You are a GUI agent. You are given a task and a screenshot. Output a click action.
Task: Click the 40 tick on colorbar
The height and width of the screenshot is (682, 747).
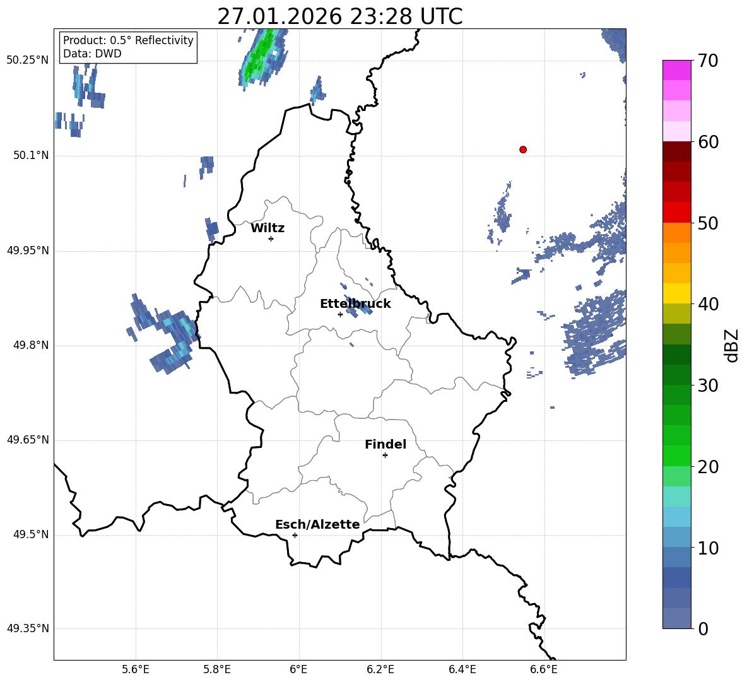point(708,304)
